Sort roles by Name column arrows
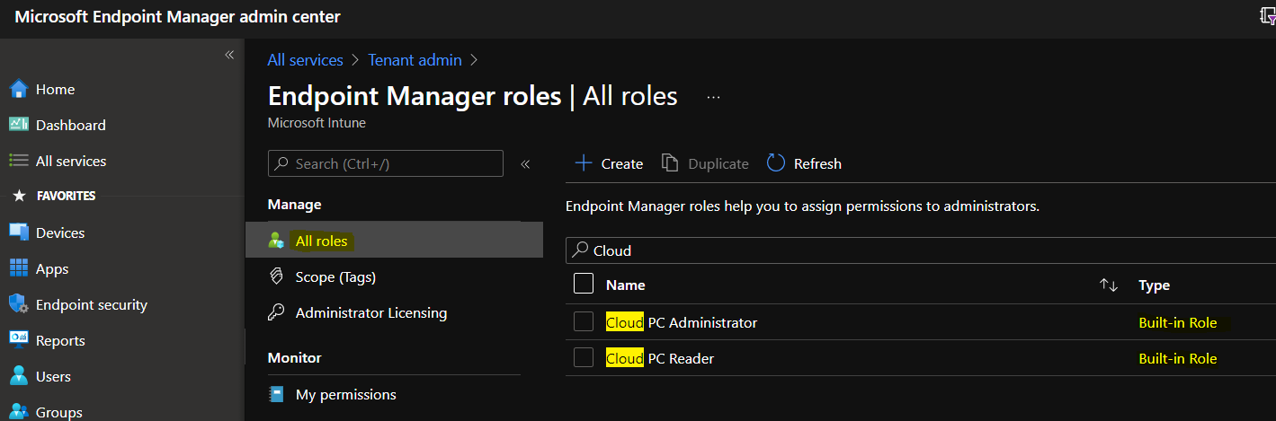Viewport: 1276px width, 421px height. point(1109,285)
